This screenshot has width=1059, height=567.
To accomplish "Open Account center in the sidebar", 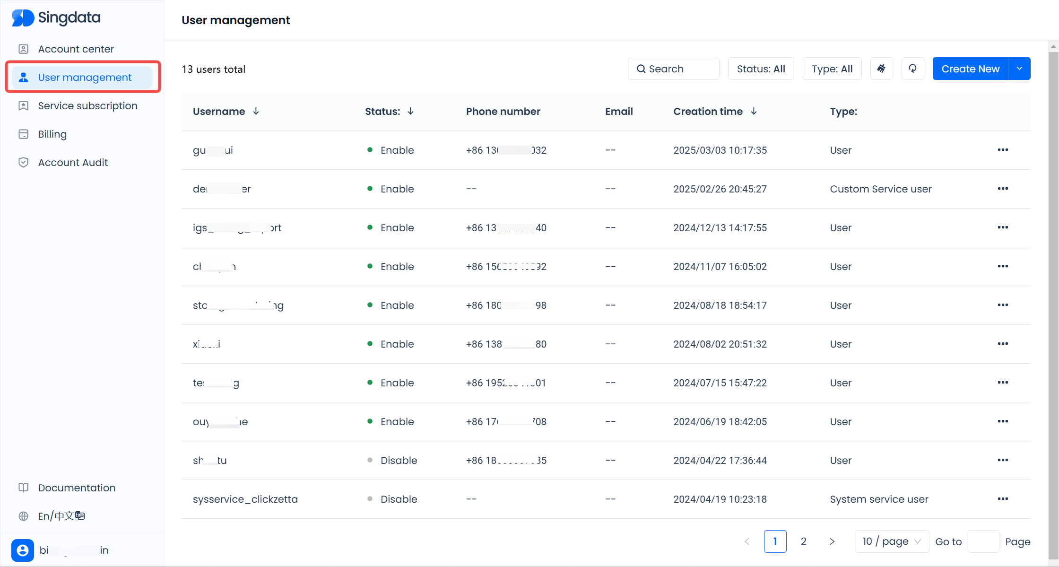I will (76, 49).
